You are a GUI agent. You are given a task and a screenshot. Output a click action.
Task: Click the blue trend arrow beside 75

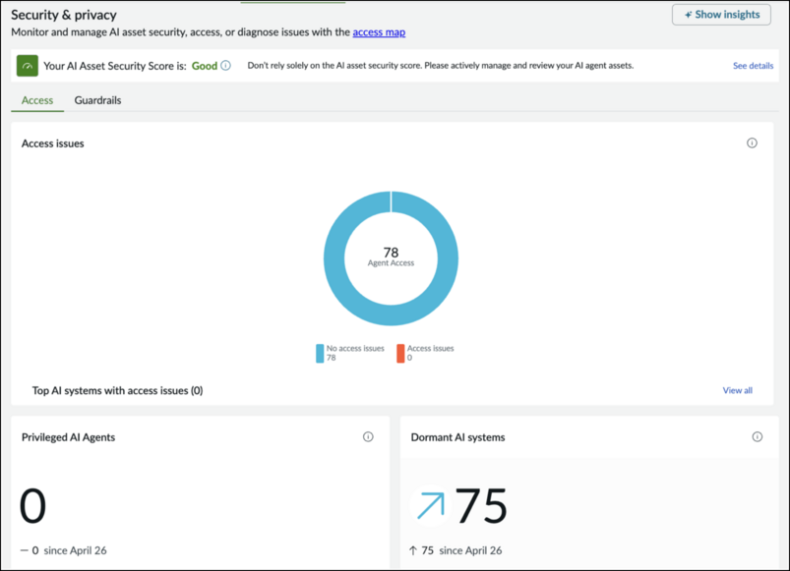431,505
